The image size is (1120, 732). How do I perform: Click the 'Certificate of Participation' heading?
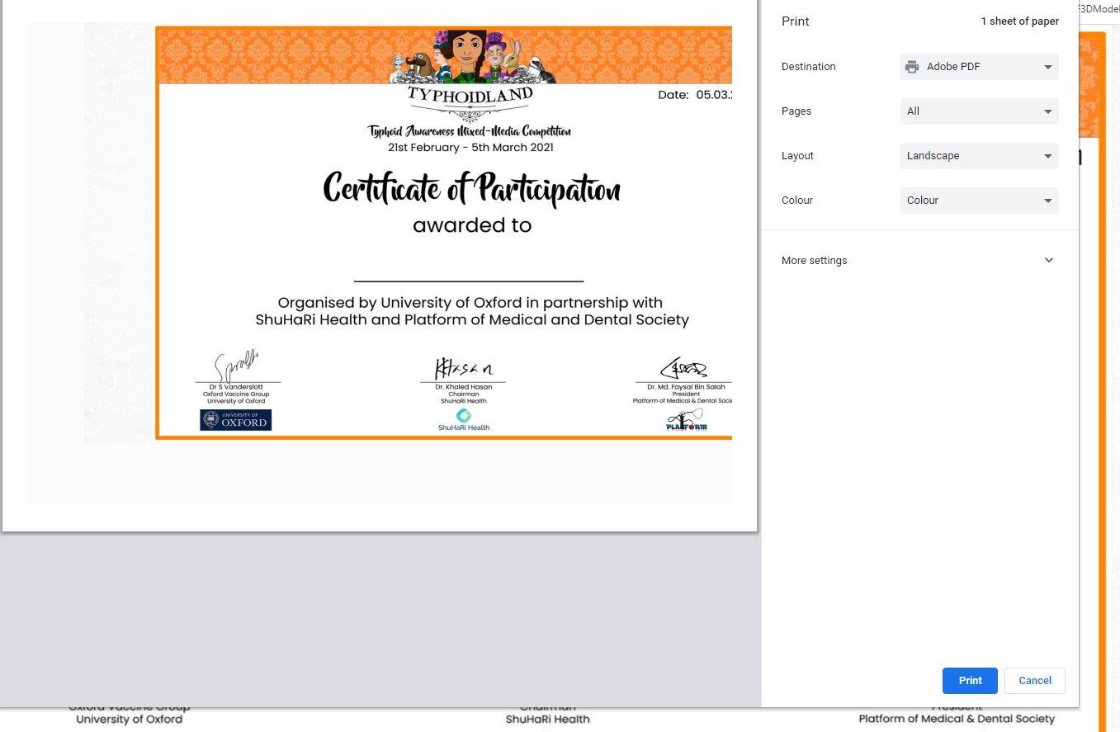tap(471, 188)
